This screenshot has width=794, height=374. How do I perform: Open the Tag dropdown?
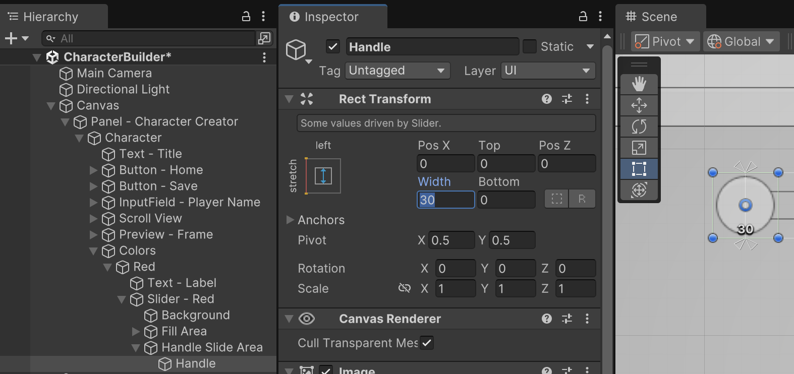point(397,71)
